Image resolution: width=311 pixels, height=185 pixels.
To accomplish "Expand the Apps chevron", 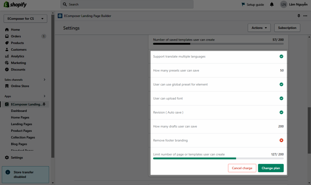I will (44, 96).
